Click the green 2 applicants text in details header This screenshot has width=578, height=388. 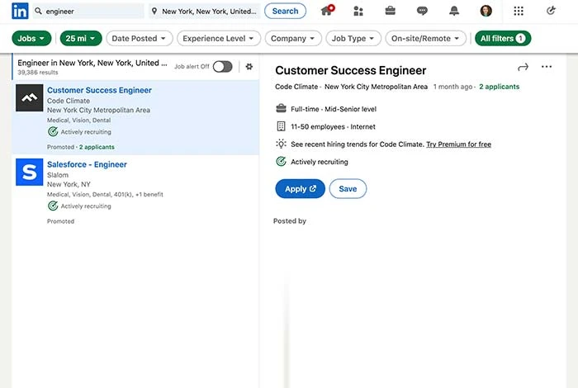(499, 87)
